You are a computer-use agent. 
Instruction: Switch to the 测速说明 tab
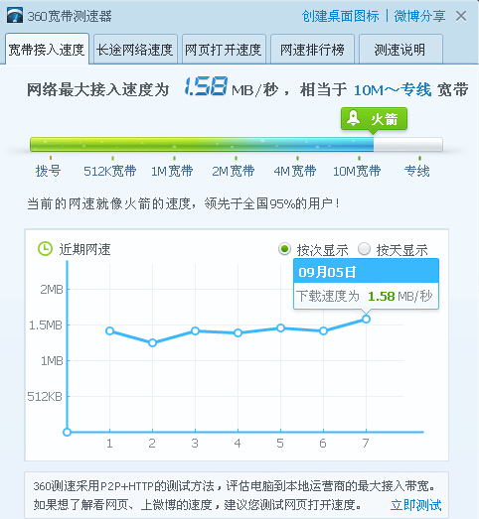coord(400,50)
